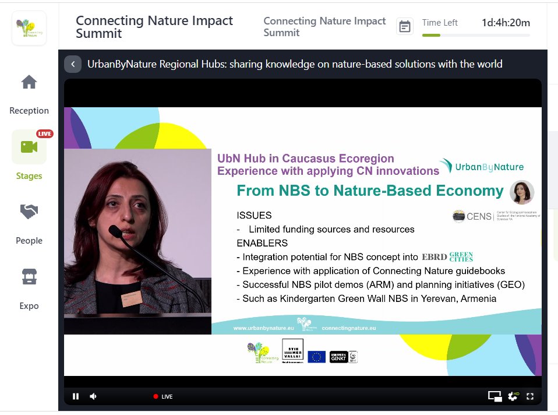Jump to the LIVE indicator
The height and width of the screenshot is (415, 558).
pyautogui.click(x=163, y=396)
